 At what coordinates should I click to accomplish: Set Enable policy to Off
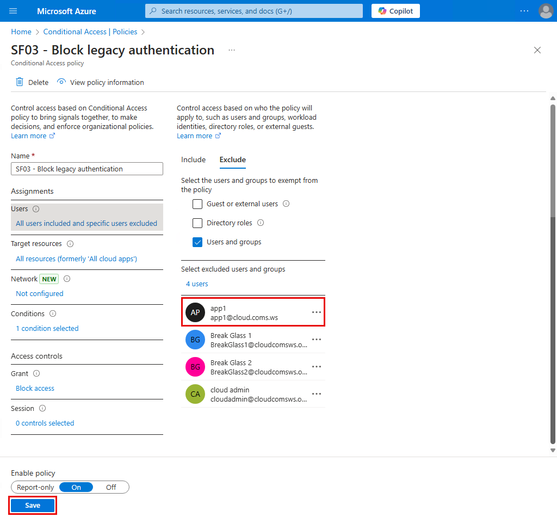point(111,487)
